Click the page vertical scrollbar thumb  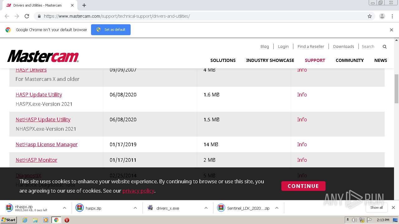[397, 89]
